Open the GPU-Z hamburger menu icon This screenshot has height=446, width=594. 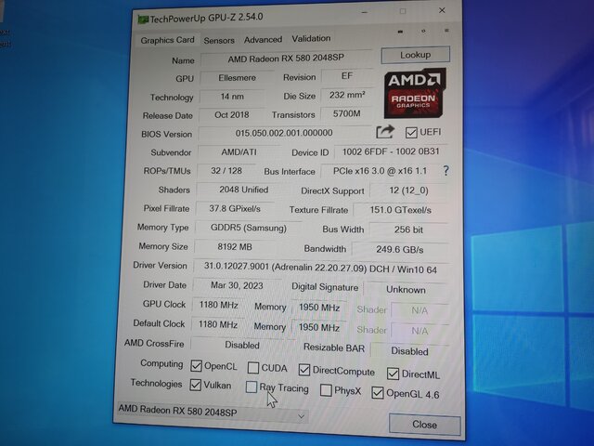[x=446, y=31]
